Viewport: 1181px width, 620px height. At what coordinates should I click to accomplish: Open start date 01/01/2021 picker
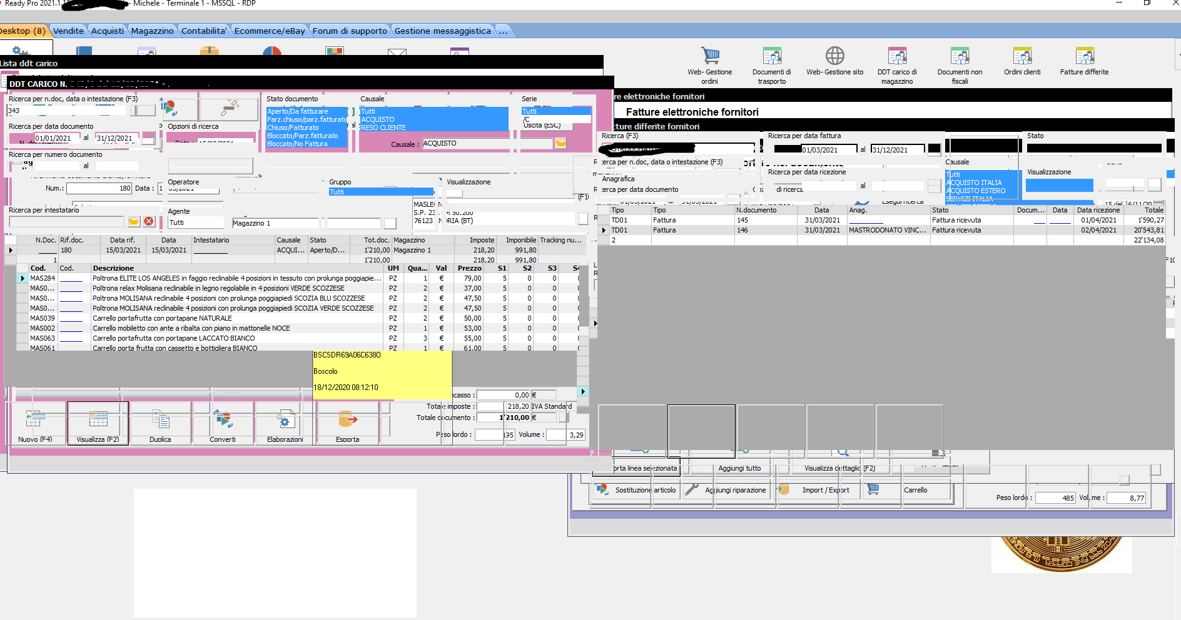58,138
